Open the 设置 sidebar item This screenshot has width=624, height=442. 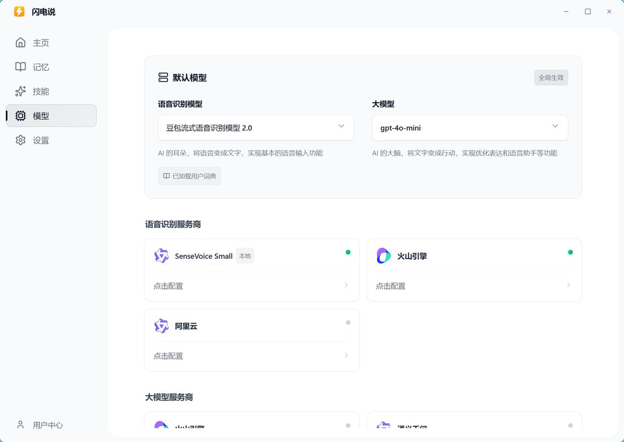(x=51, y=140)
